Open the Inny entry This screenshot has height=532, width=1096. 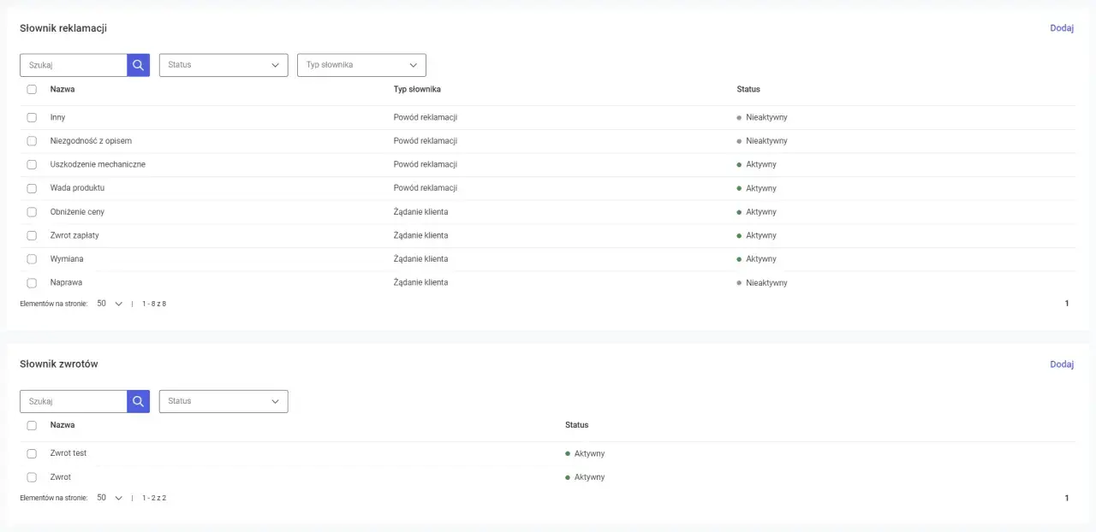(x=57, y=117)
